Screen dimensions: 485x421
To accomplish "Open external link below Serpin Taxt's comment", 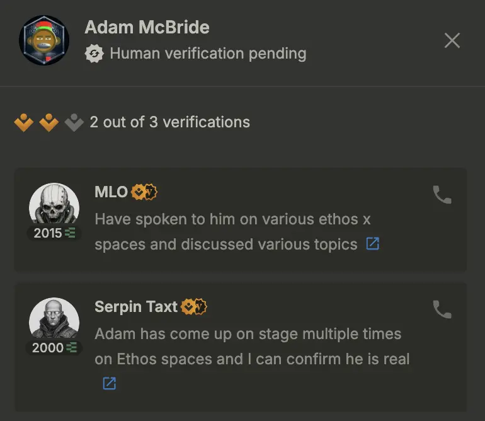I will [x=109, y=383].
